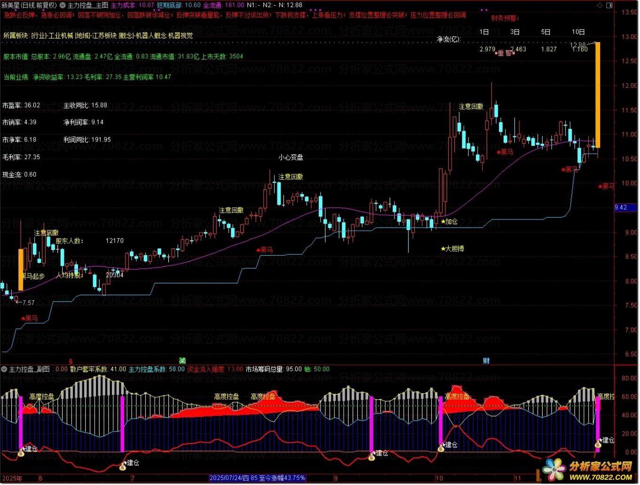Screen dimensions: 640x485
Task: Click the 现金流: 0.60 value
Action: click(x=19, y=174)
